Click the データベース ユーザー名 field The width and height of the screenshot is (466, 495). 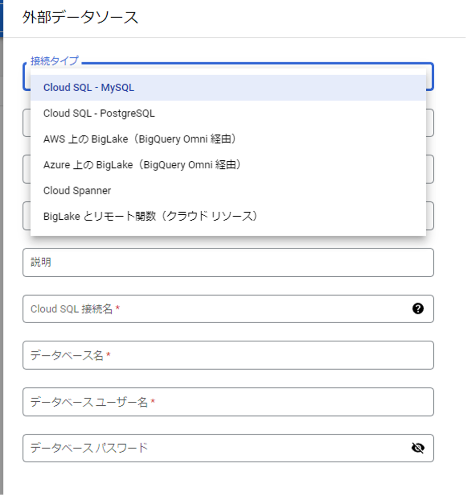(x=228, y=402)
